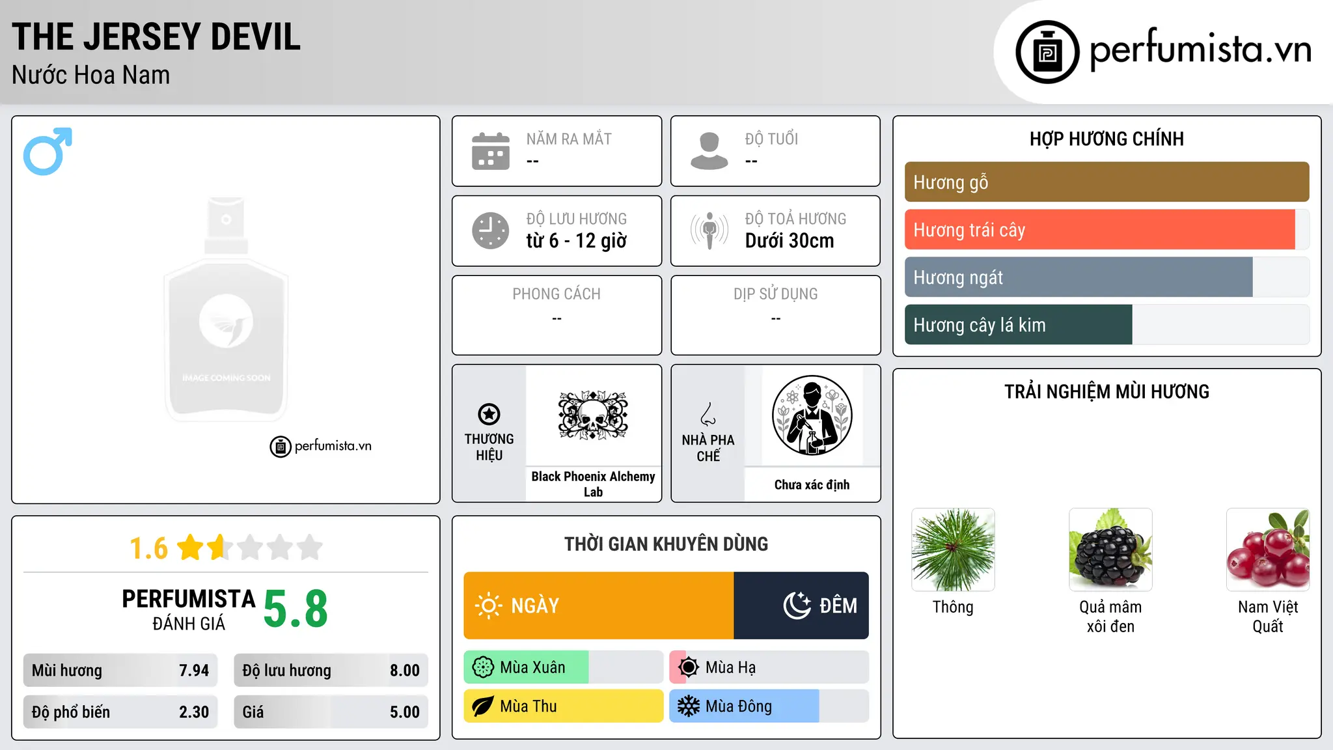Click the leaf icon beside Mùa Thu
The height and width of the screenshot is (750, 1333).
click(x=483, y=706)
